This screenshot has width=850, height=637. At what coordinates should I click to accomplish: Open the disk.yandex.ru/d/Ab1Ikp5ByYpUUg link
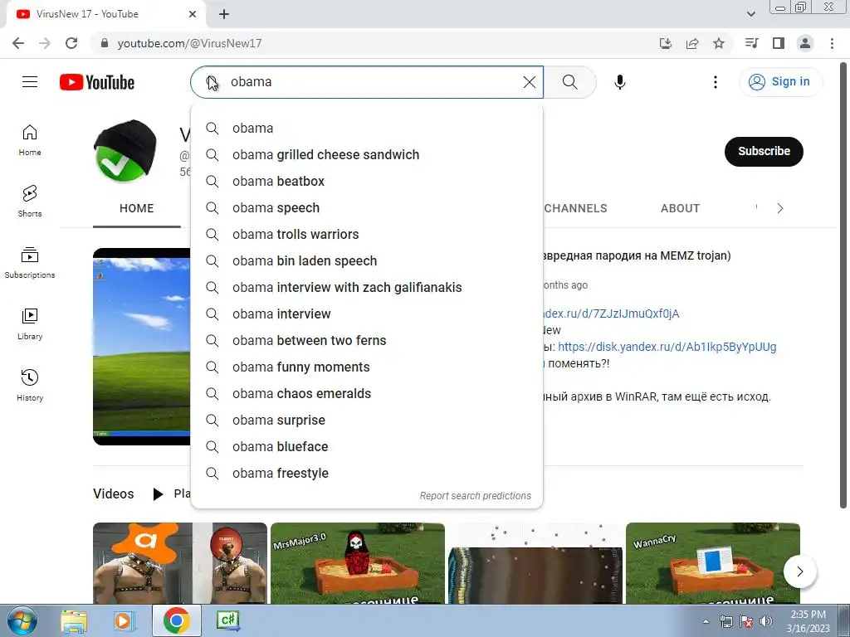coord(667,347)
